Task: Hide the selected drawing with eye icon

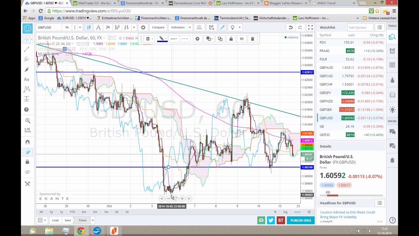Action: [x=242, y=39]
